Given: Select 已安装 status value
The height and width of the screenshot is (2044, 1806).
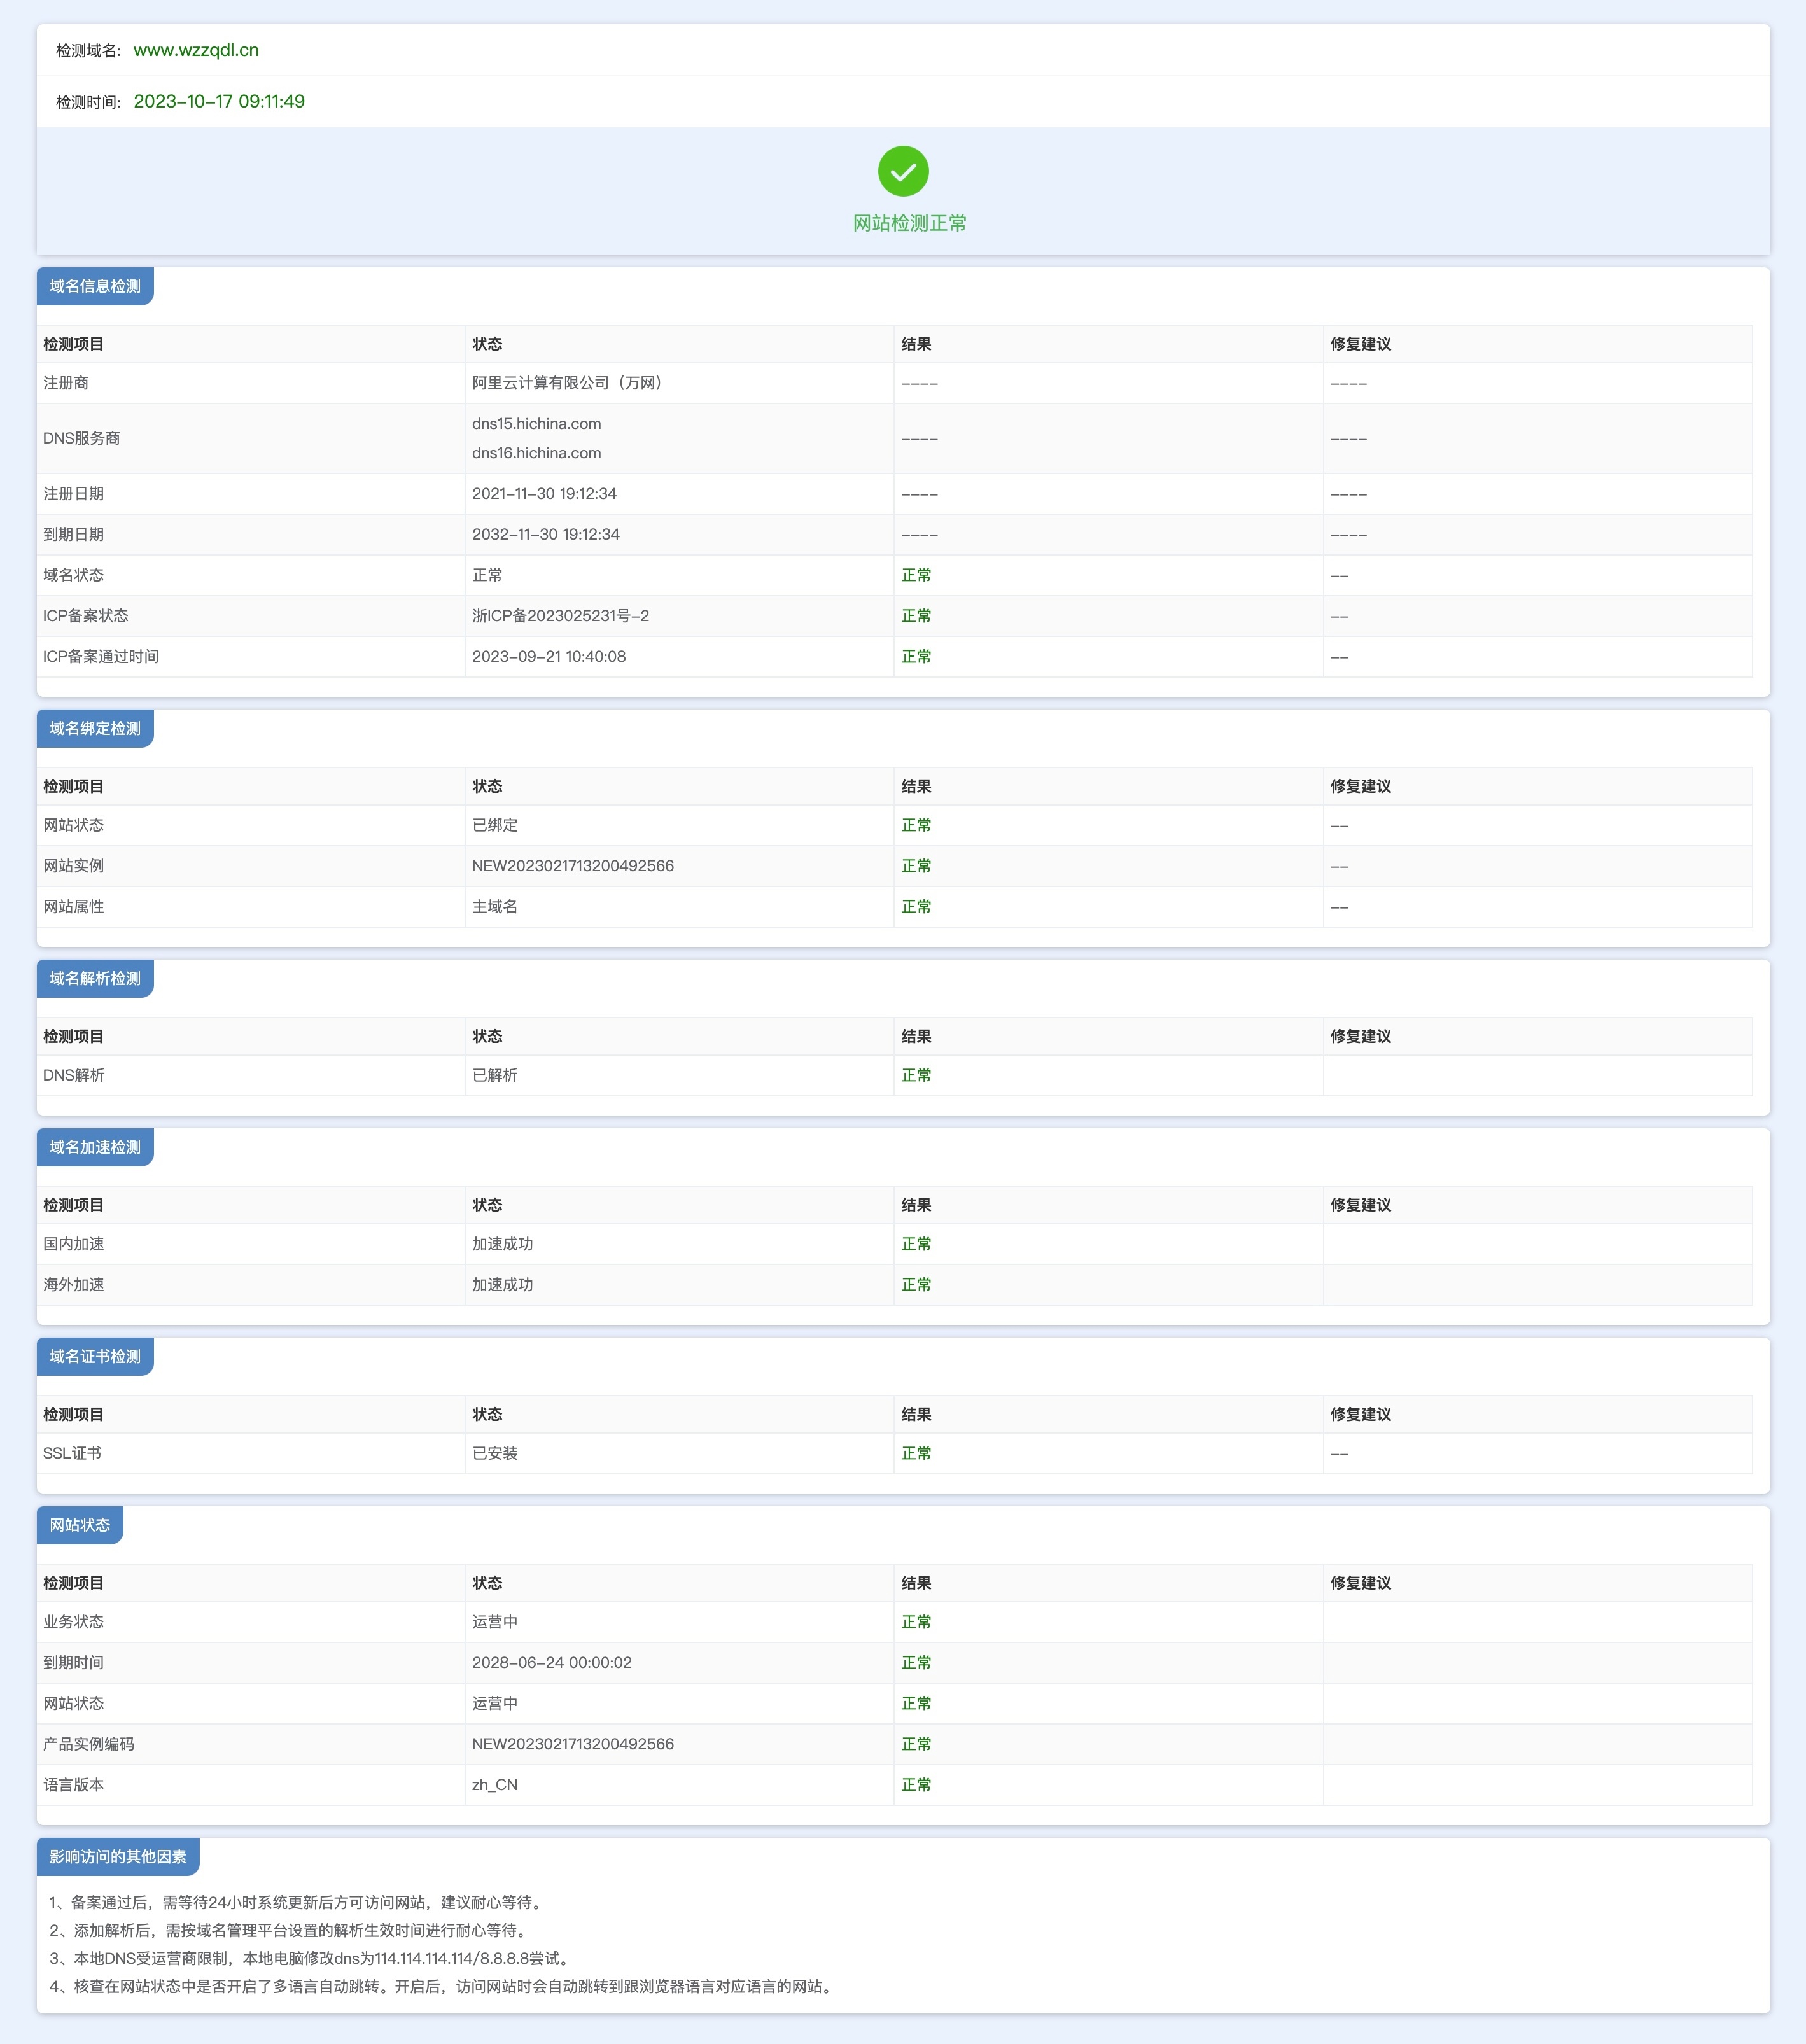Looking at the screenshot, I should [495, 1453].
